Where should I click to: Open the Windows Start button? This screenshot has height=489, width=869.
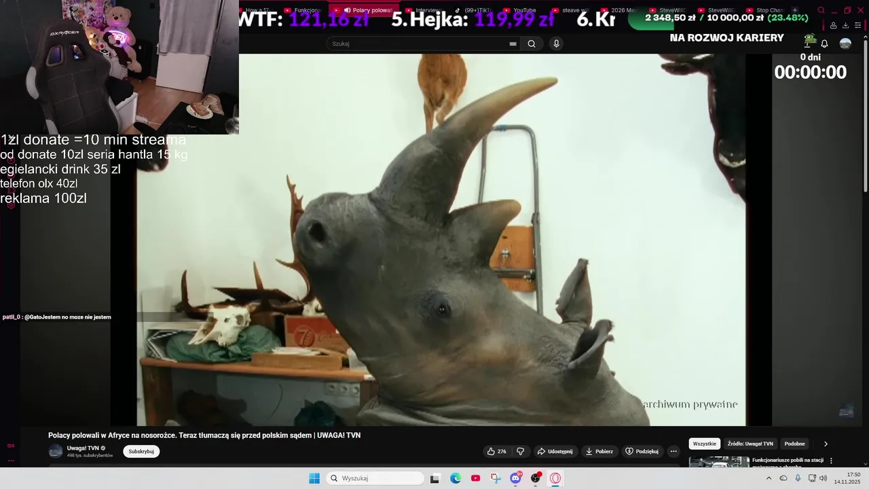click(314, 478)
